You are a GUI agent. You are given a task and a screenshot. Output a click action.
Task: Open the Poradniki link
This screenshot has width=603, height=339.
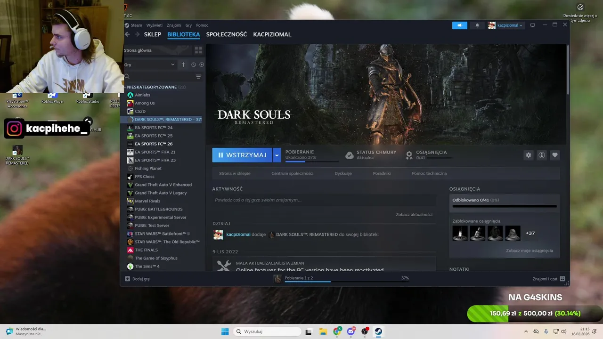click(382, 173)
